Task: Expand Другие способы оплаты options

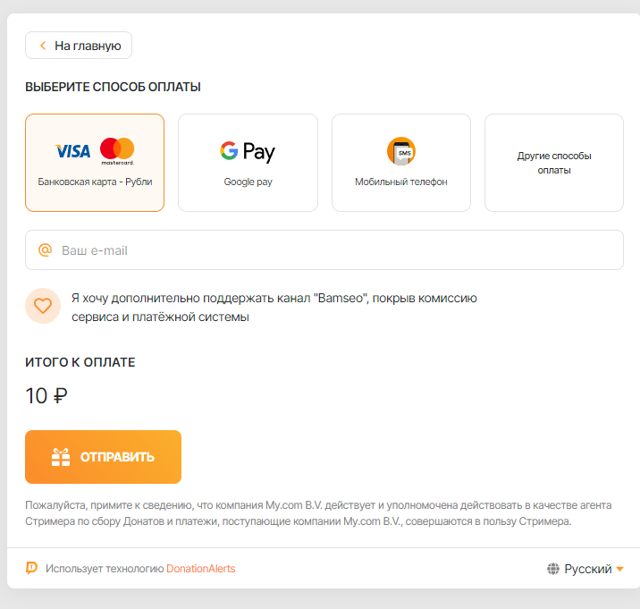Action: tap(554, 163)
